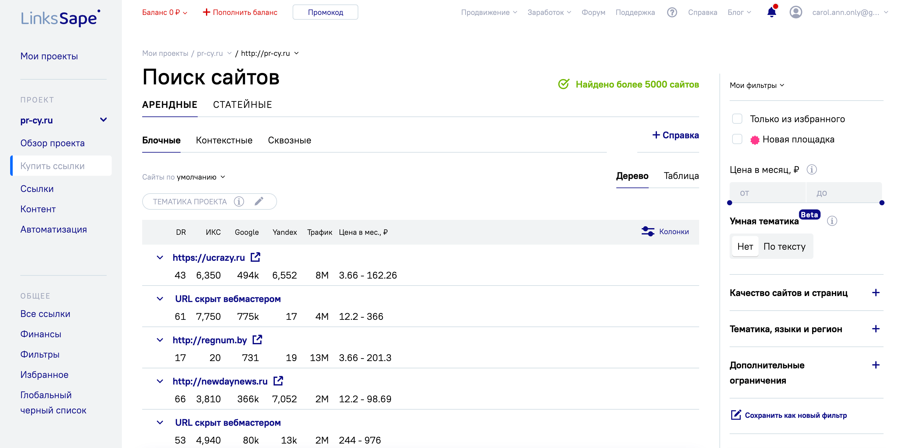Click the Промокод button
Screen dimensions: 914x448
(x=325, y=12)
